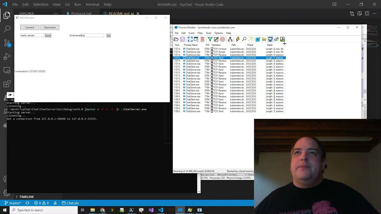Screen dimensions: 381x214
Task: Toggle network activity display in Process Monitor
Action: (x=270, y=39)
